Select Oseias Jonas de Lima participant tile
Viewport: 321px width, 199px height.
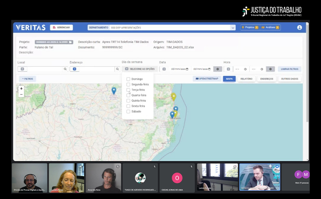click(177, 178)
